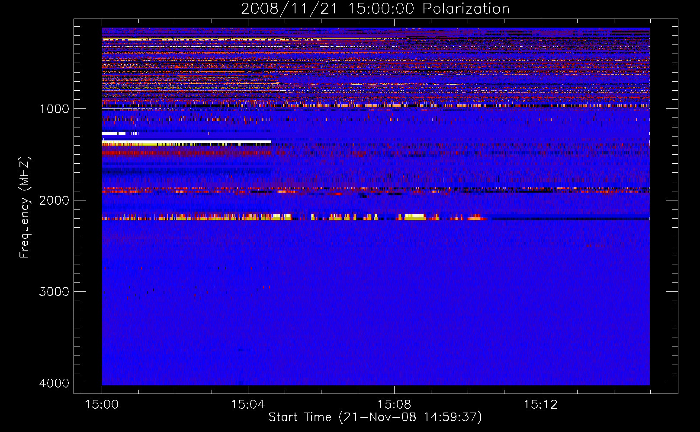
Task: Click the '1000' frequency tick label
Action: click(54, 109)
